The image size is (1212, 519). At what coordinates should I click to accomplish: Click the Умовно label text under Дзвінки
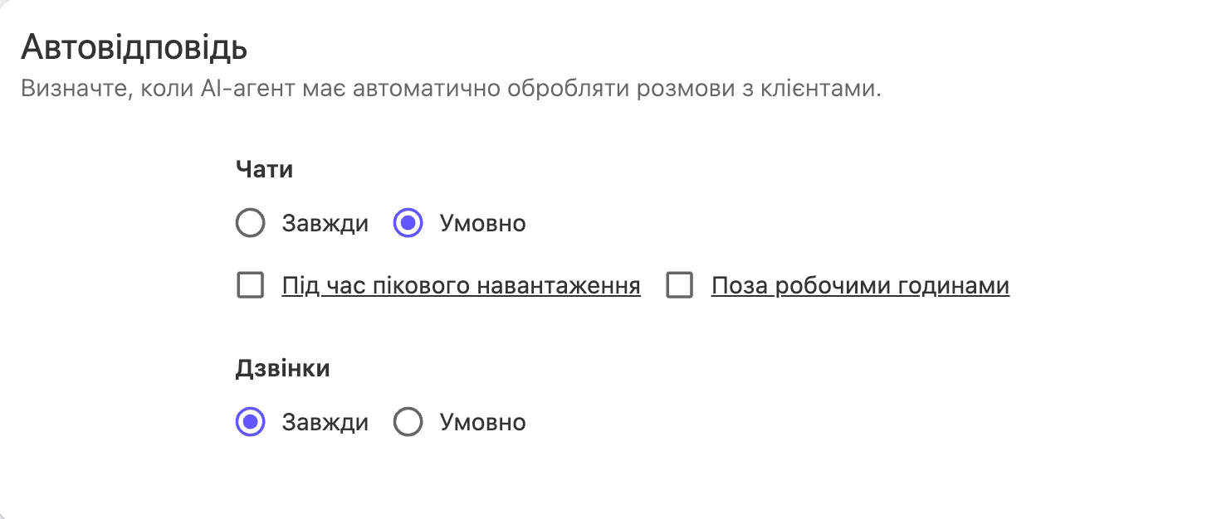[x=482, y=422]
